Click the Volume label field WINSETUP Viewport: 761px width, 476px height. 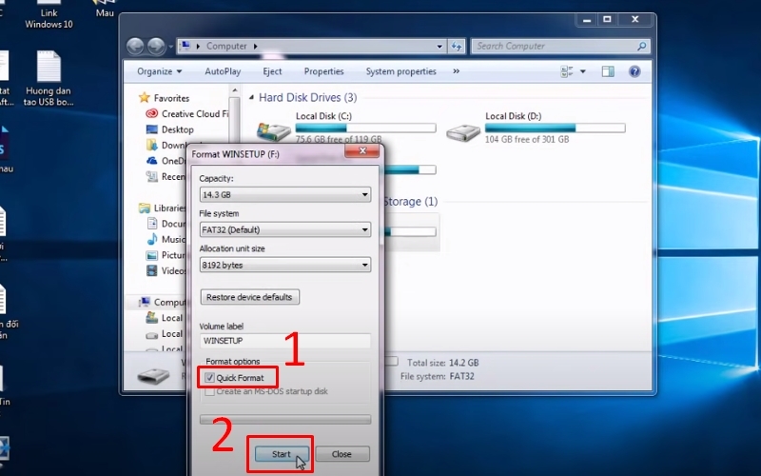[284, 341]
